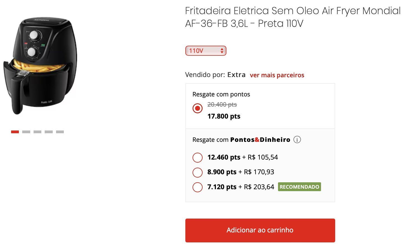409x246 pixels.
Task: Pick the 7.120 pts + R$ 203,64 radio
Action: 198,187
